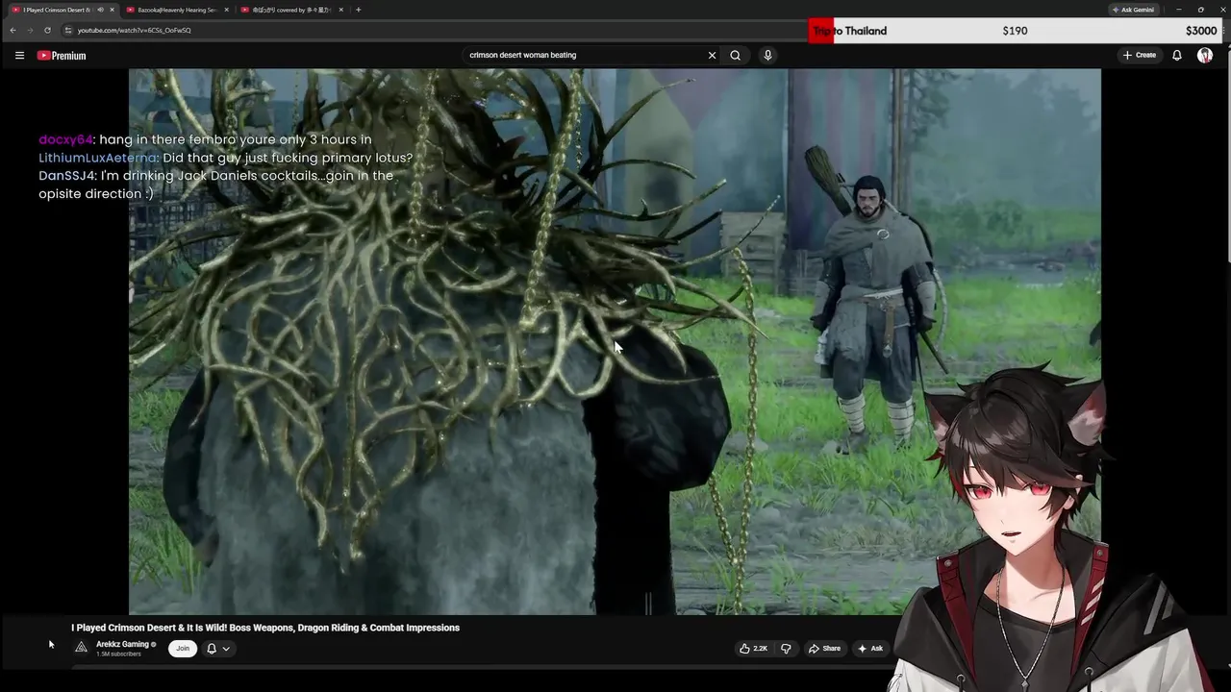Click the $3000 goal amount
Screen dimensions: 1231x692
[x=1201, y=31]
